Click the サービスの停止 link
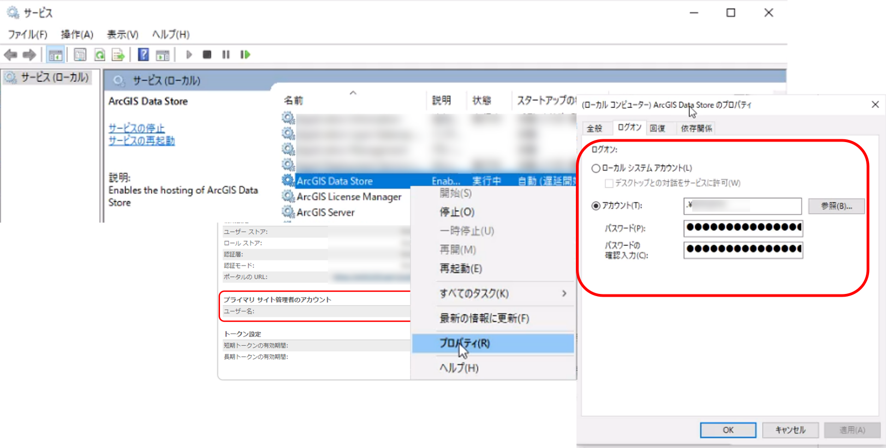Viewport: 886px width, 448px height. coord(136,128)
